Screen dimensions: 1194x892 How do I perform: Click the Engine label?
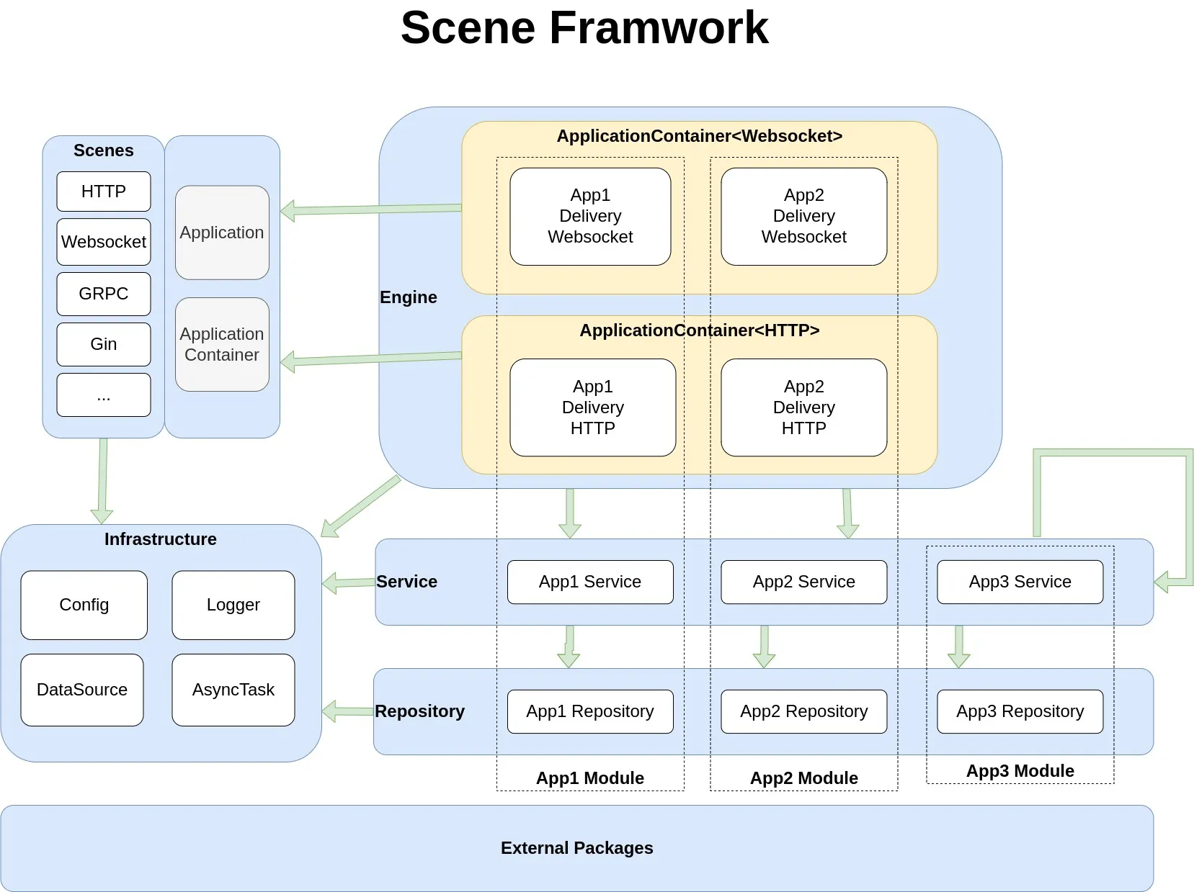coord(409,297)
